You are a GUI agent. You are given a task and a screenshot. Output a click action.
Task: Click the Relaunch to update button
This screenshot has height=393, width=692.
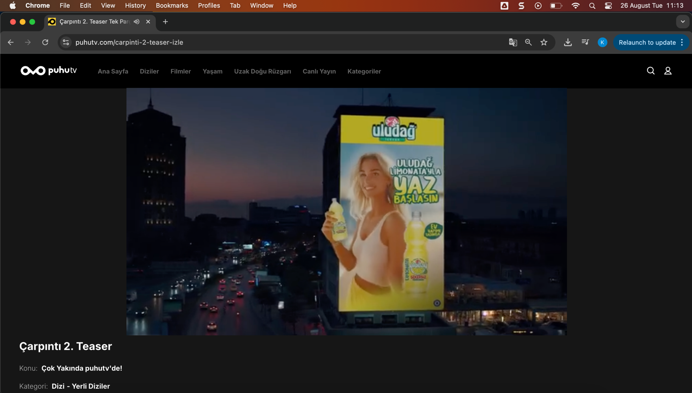(647, 42)
